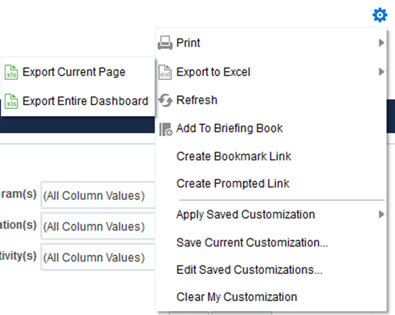Select Create Bookmark Link
This screenshot has width=395, height=315.
click(234, 156)
